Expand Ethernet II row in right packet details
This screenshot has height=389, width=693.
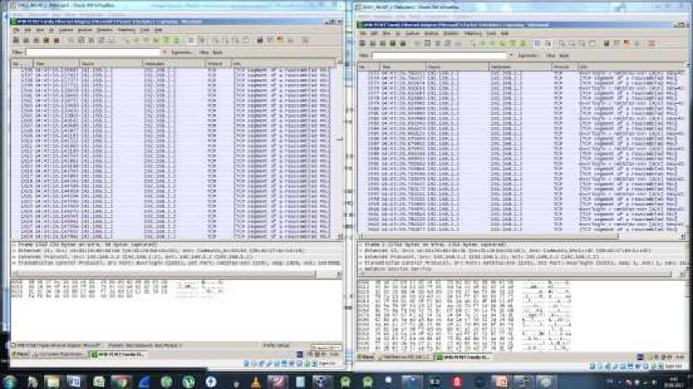(x=361, y=251)
